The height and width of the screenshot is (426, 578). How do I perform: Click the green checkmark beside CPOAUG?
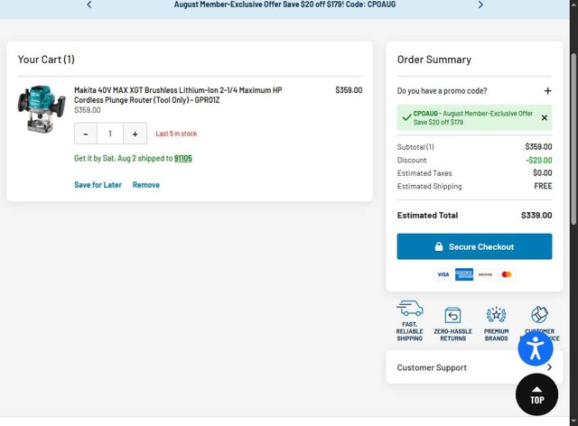pos(406,118)
